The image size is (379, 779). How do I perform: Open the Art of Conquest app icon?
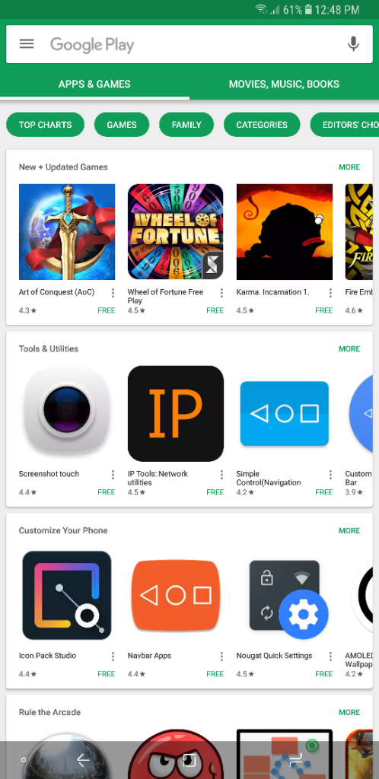[x=67, y=232]
